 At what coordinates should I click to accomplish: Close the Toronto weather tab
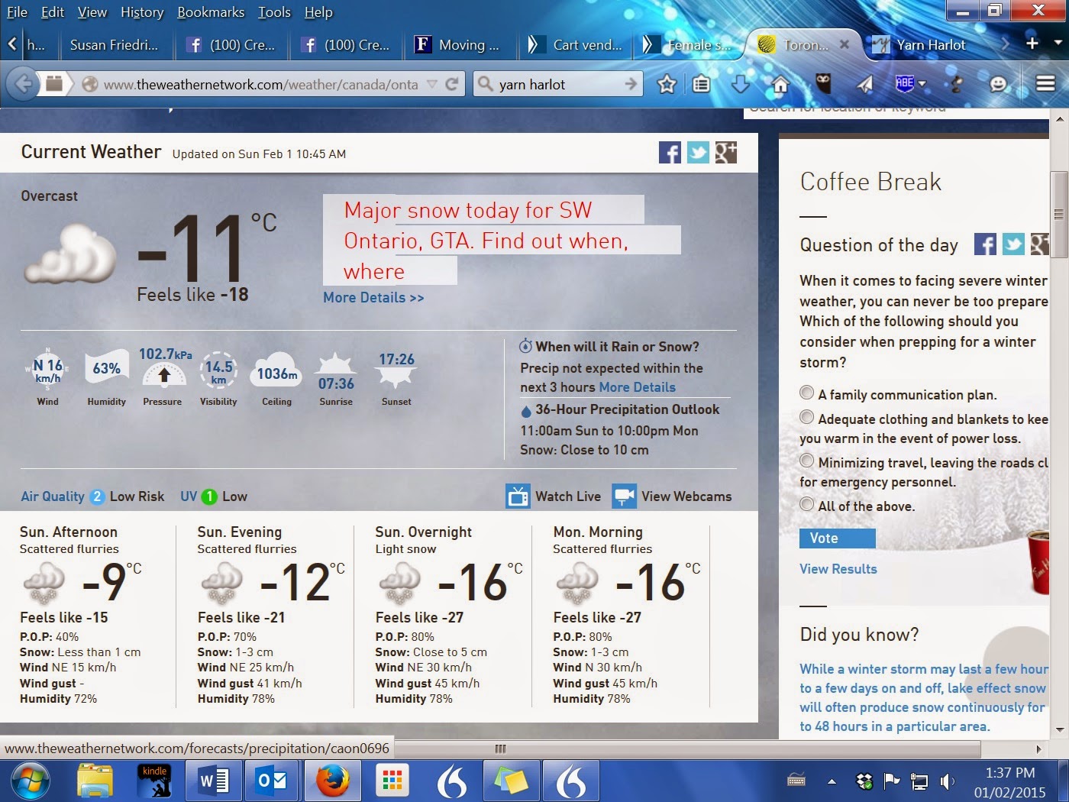point(844,44)
